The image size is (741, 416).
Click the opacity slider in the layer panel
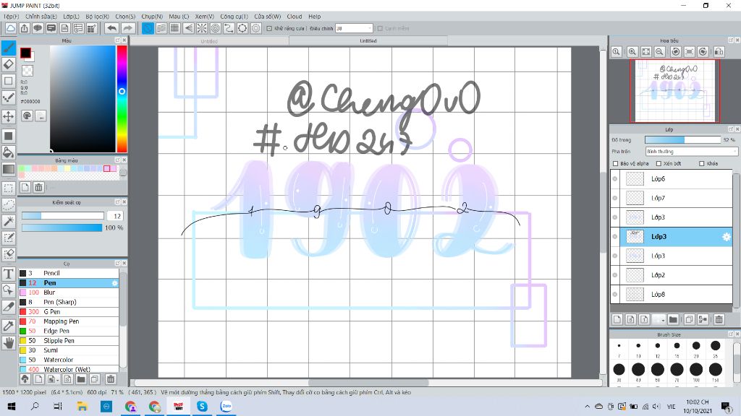pyautogui.click(x=683, y=140)
